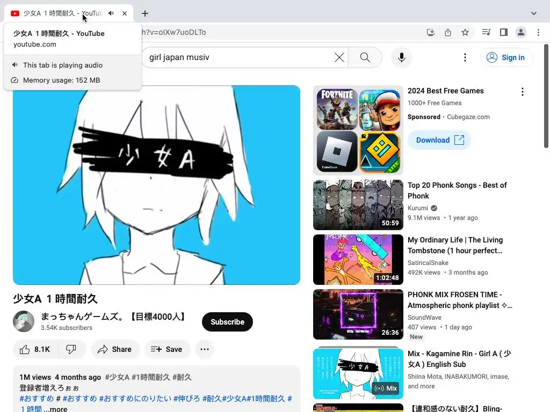This screenshot has height=412, width=550.
Task: Click the address bar URL text
Action: pyautogui.click(x=173, y=32)
